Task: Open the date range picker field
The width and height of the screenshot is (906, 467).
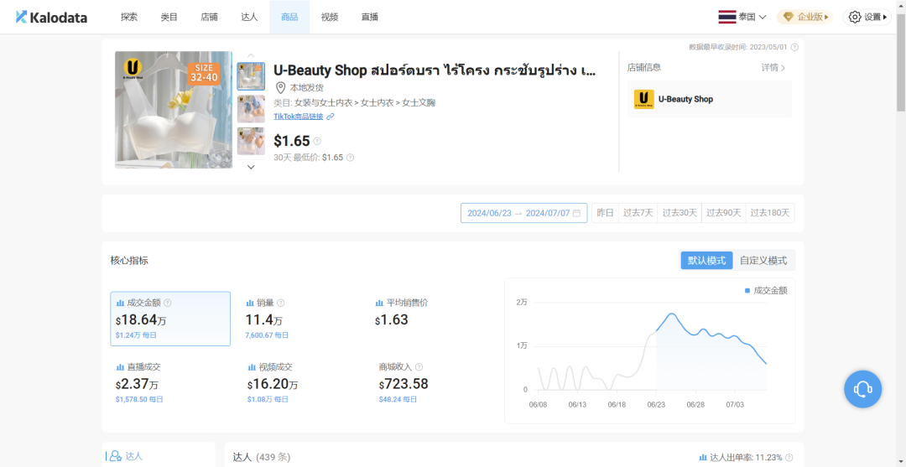Action: click(523, 213)
